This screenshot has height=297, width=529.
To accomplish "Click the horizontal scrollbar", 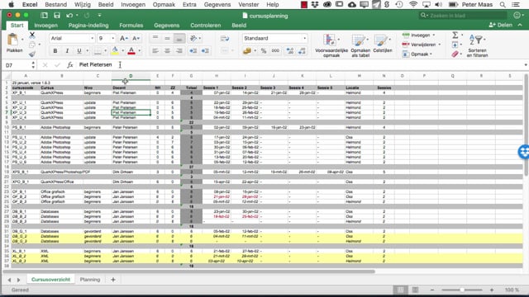I will click(x=189, y=271).
